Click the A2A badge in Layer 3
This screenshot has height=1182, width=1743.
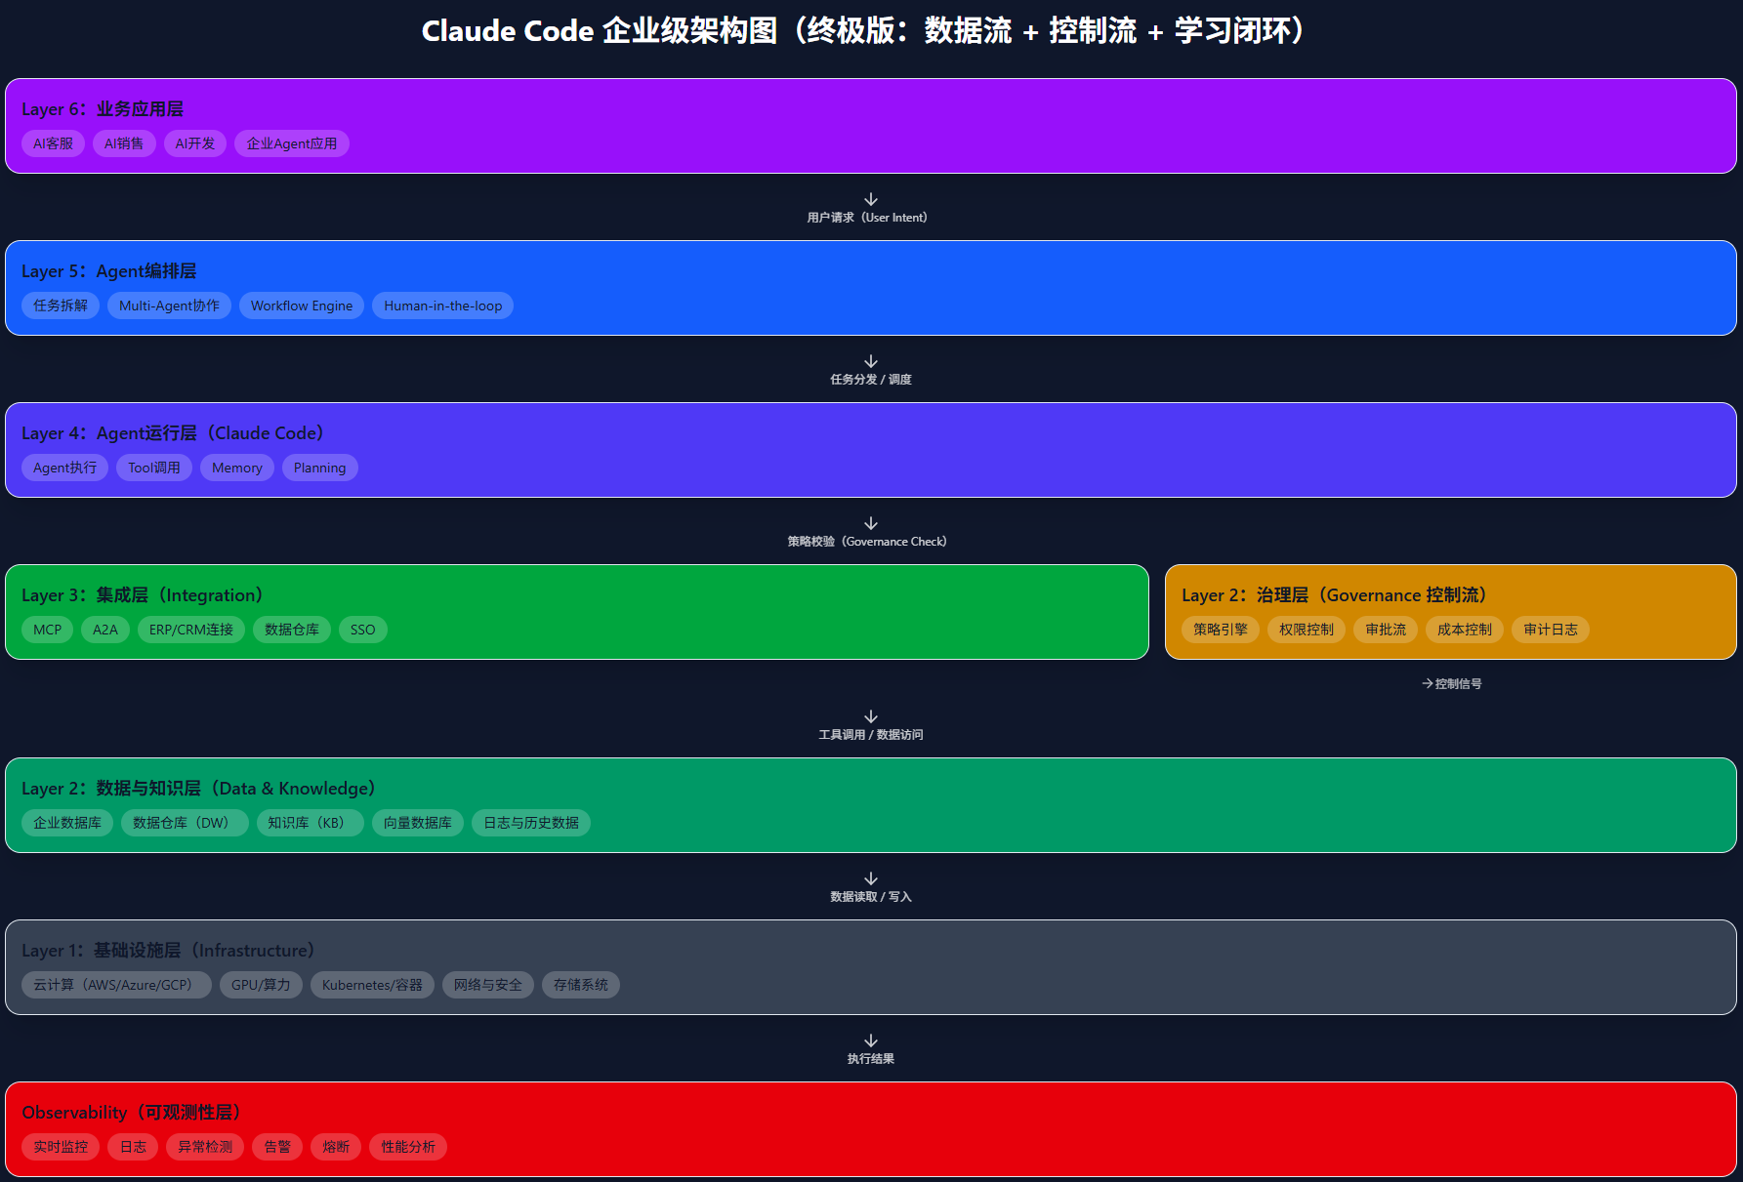[104, 630]
